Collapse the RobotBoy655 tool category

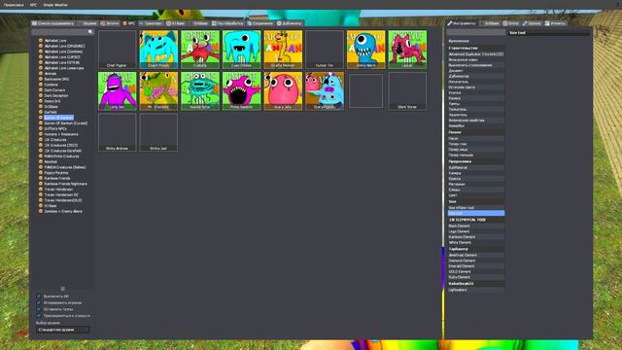click(476, 284)
